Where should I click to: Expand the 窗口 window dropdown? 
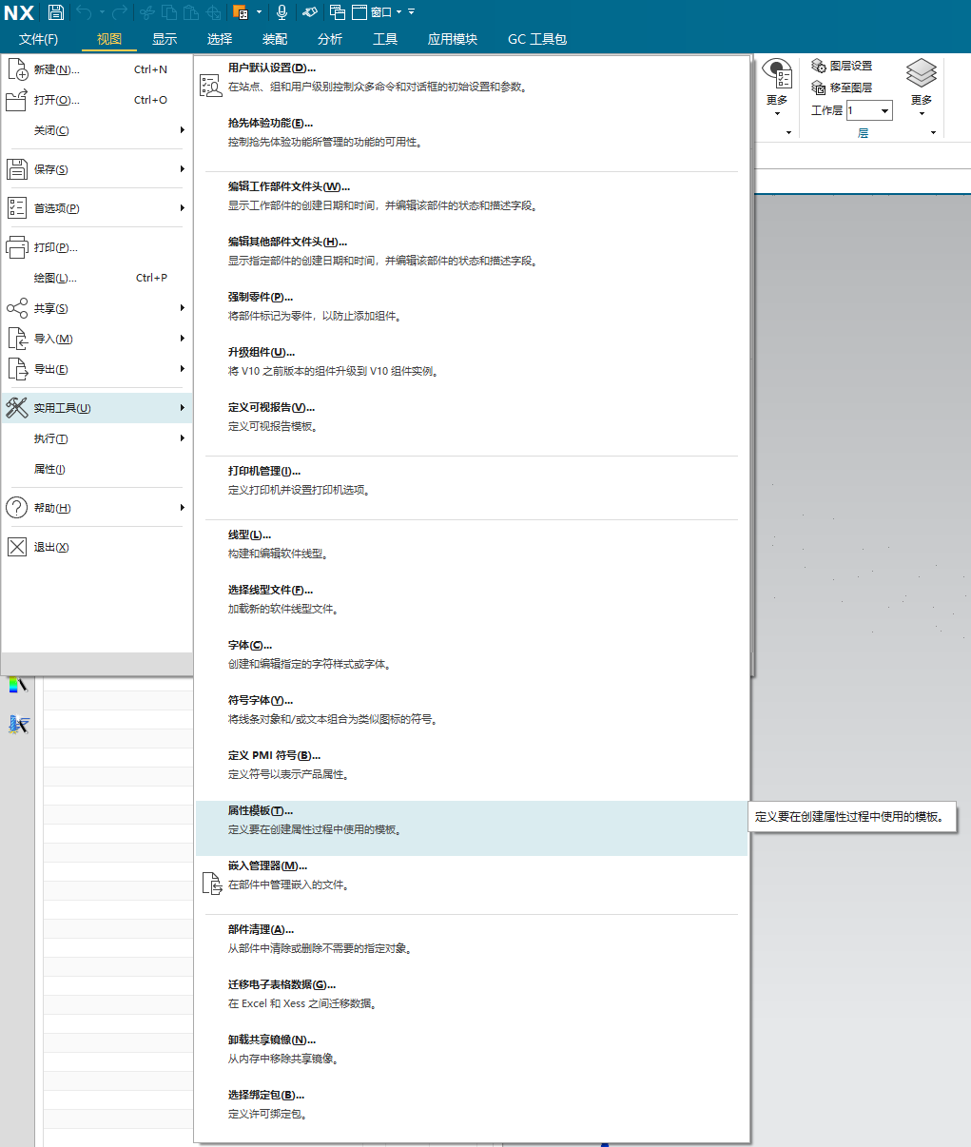[x=398, y=12]
